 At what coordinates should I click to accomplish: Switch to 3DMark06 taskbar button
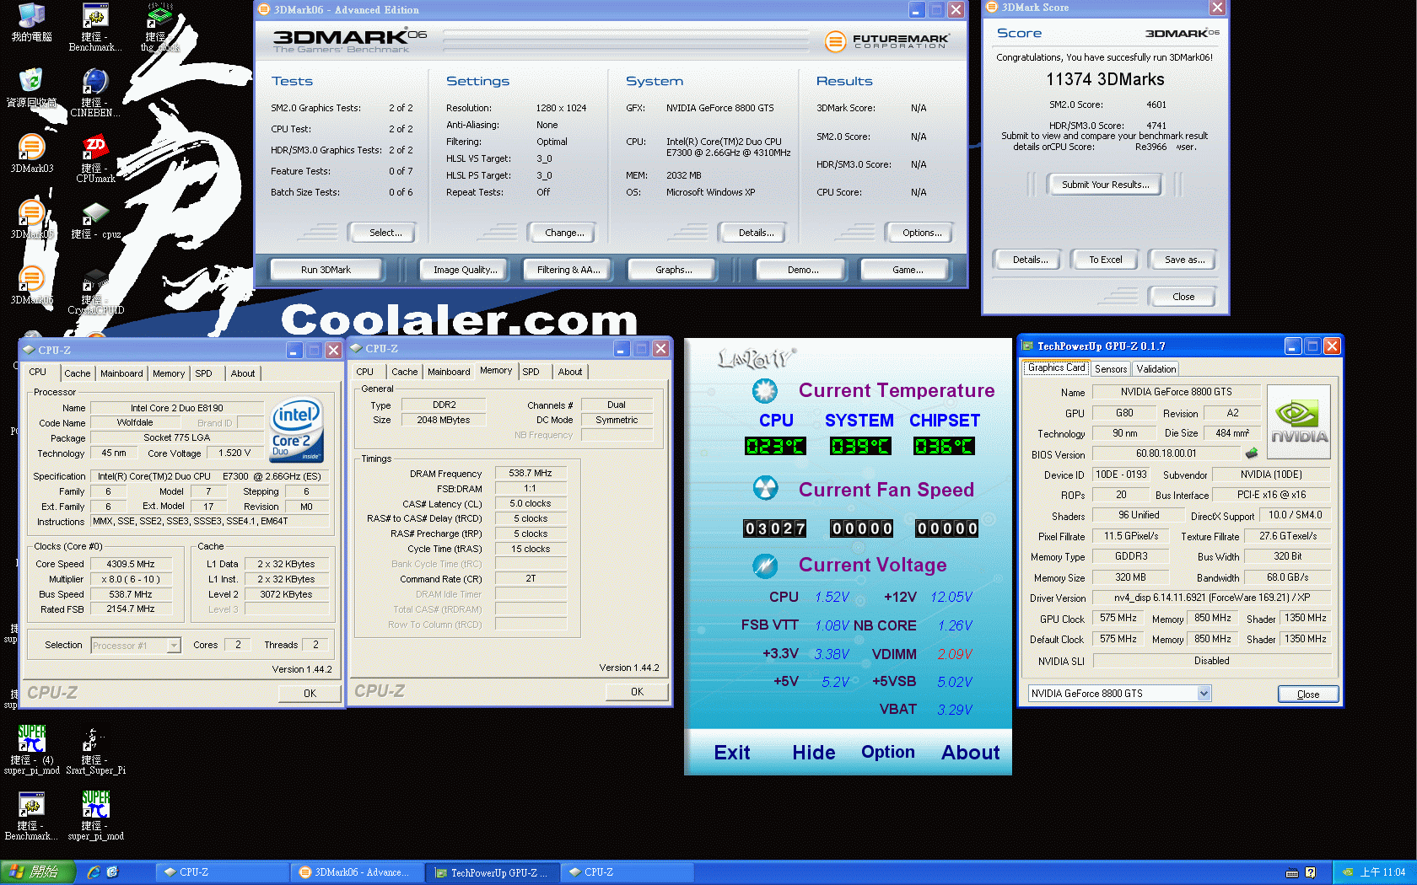point(357,872)
